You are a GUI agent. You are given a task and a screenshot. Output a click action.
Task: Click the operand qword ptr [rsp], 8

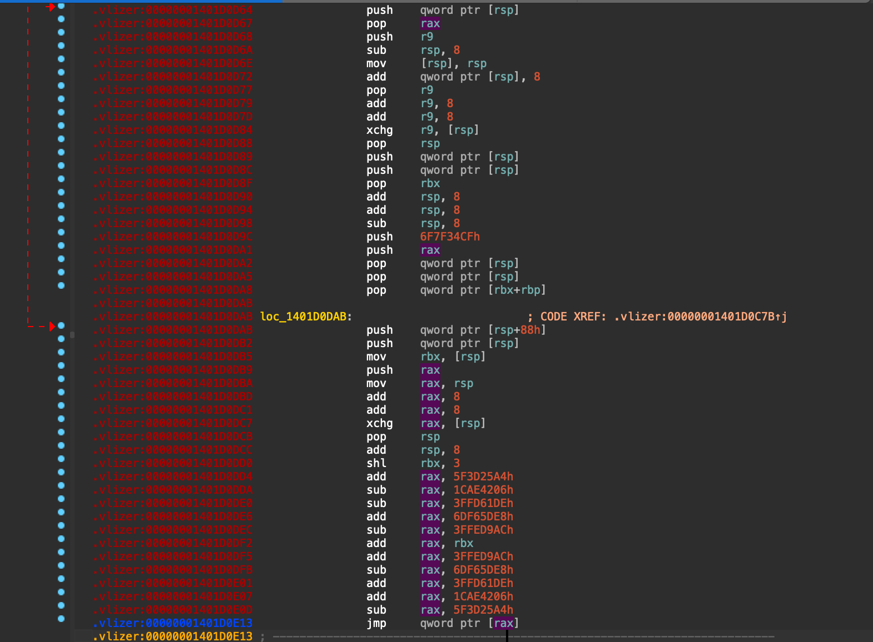coord(480,77)
